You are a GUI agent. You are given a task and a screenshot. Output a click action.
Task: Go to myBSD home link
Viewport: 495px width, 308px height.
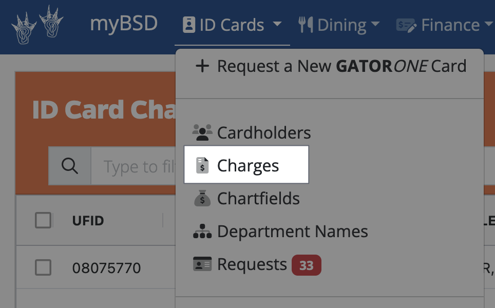124,24
